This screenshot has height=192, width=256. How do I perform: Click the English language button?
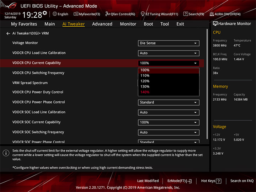tap(60, 14)
